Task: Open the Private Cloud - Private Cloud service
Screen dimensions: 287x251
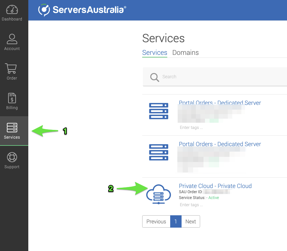Action: pos(215,186)
